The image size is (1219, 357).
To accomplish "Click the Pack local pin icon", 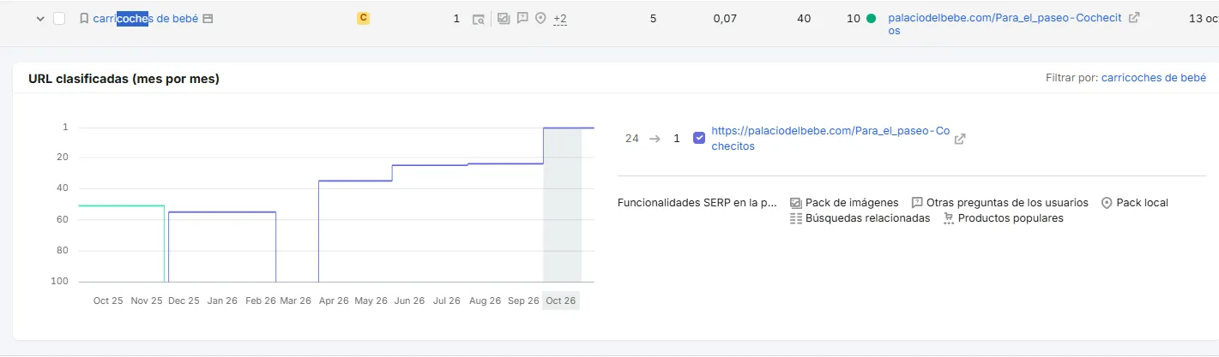I will [1107, 203].
